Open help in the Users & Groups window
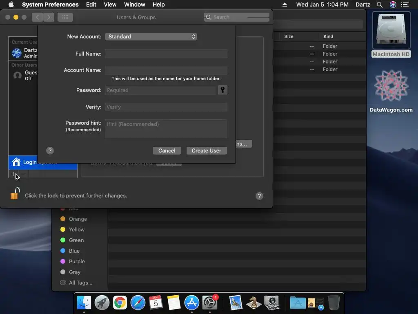418x314 pixels. [x=259, y=196]
